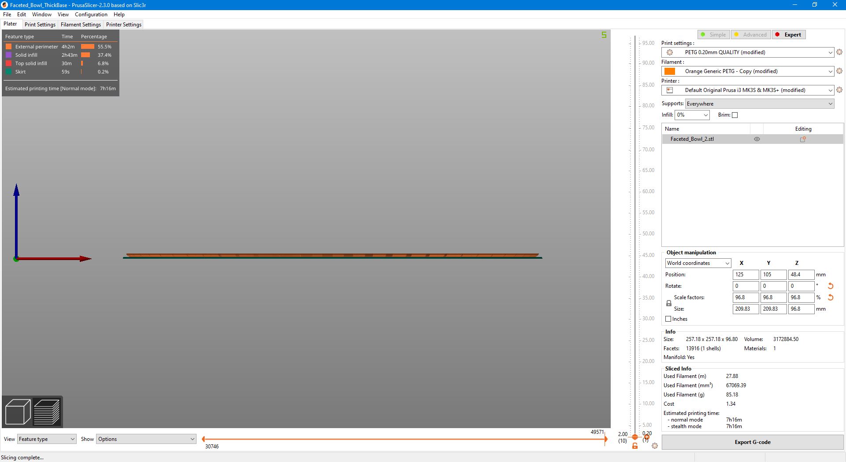Switch to Printer Settings tab

pos(124,25)
